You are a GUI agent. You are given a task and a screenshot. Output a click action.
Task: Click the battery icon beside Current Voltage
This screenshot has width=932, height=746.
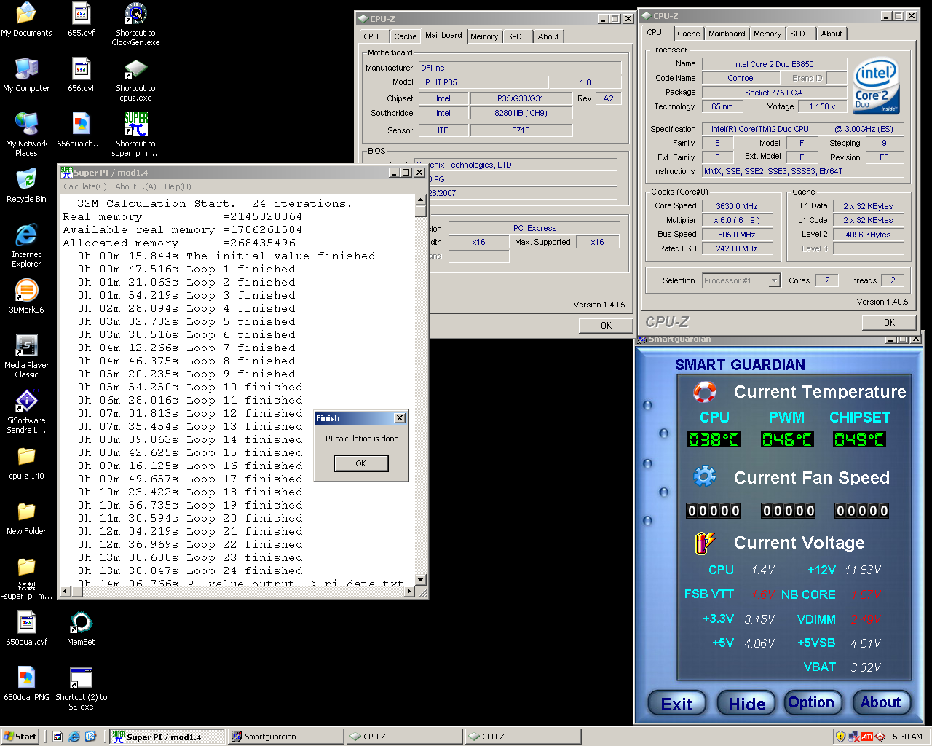point(705,543)
